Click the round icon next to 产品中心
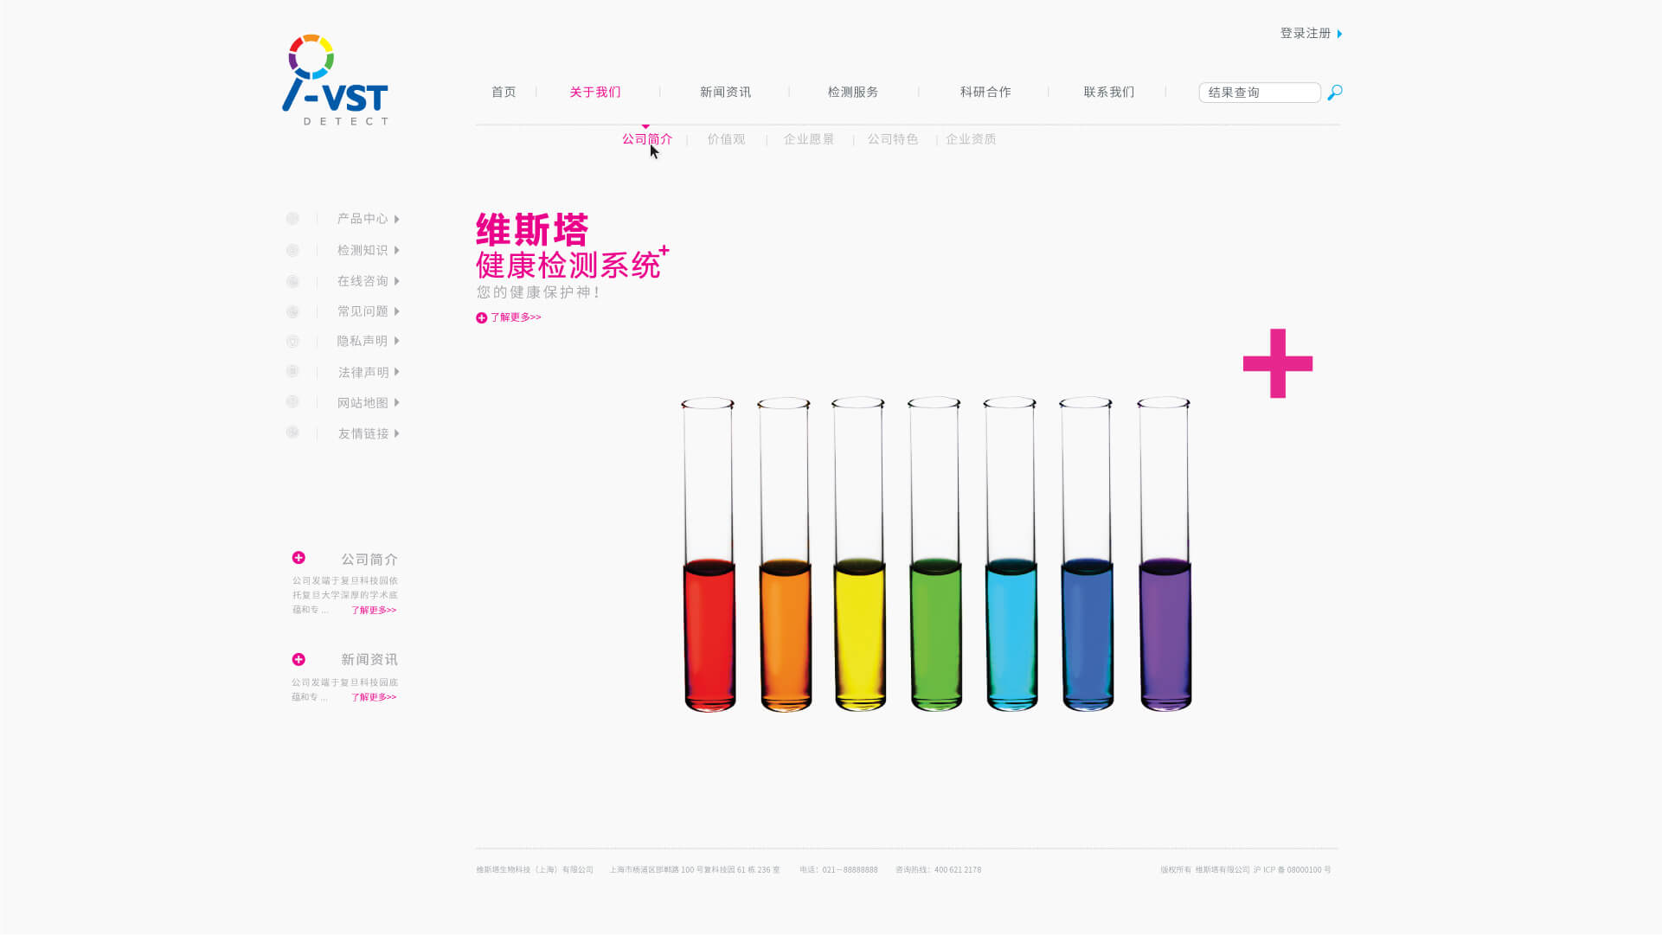This screenshot has height=935, width=1662. tap(292, 219)
